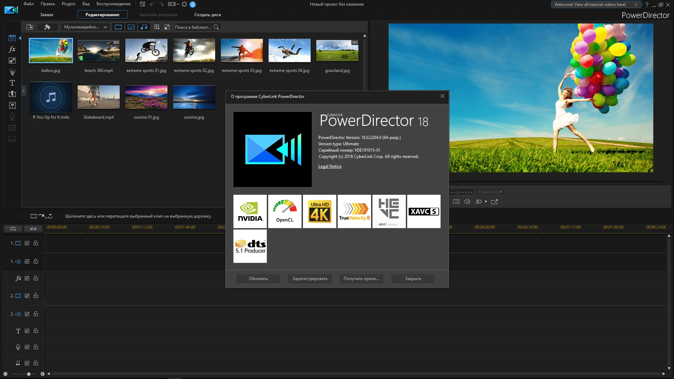Click the timeline horizontal scrollbar

(x=356, y=374)
